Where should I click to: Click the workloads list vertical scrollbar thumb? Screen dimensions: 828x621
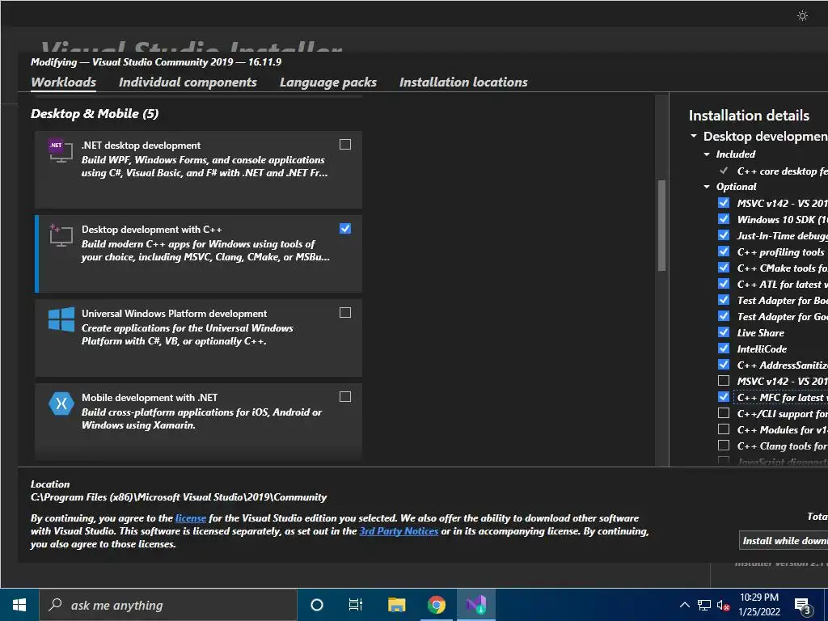pyautogui.click(x=661, y=226)
